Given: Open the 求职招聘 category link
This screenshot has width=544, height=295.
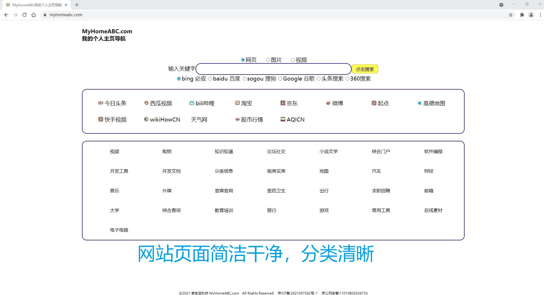Looking at the screenshot, I should tap(381, 191).
